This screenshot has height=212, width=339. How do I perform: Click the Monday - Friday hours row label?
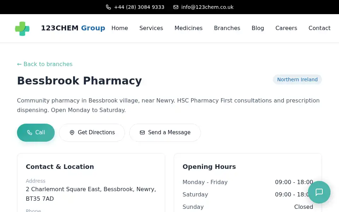(205, 182)
